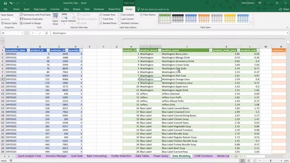This screenshot has height=163, width=290.
Task: Open the Developer ribbon tab
Action: tap(99, 9)
